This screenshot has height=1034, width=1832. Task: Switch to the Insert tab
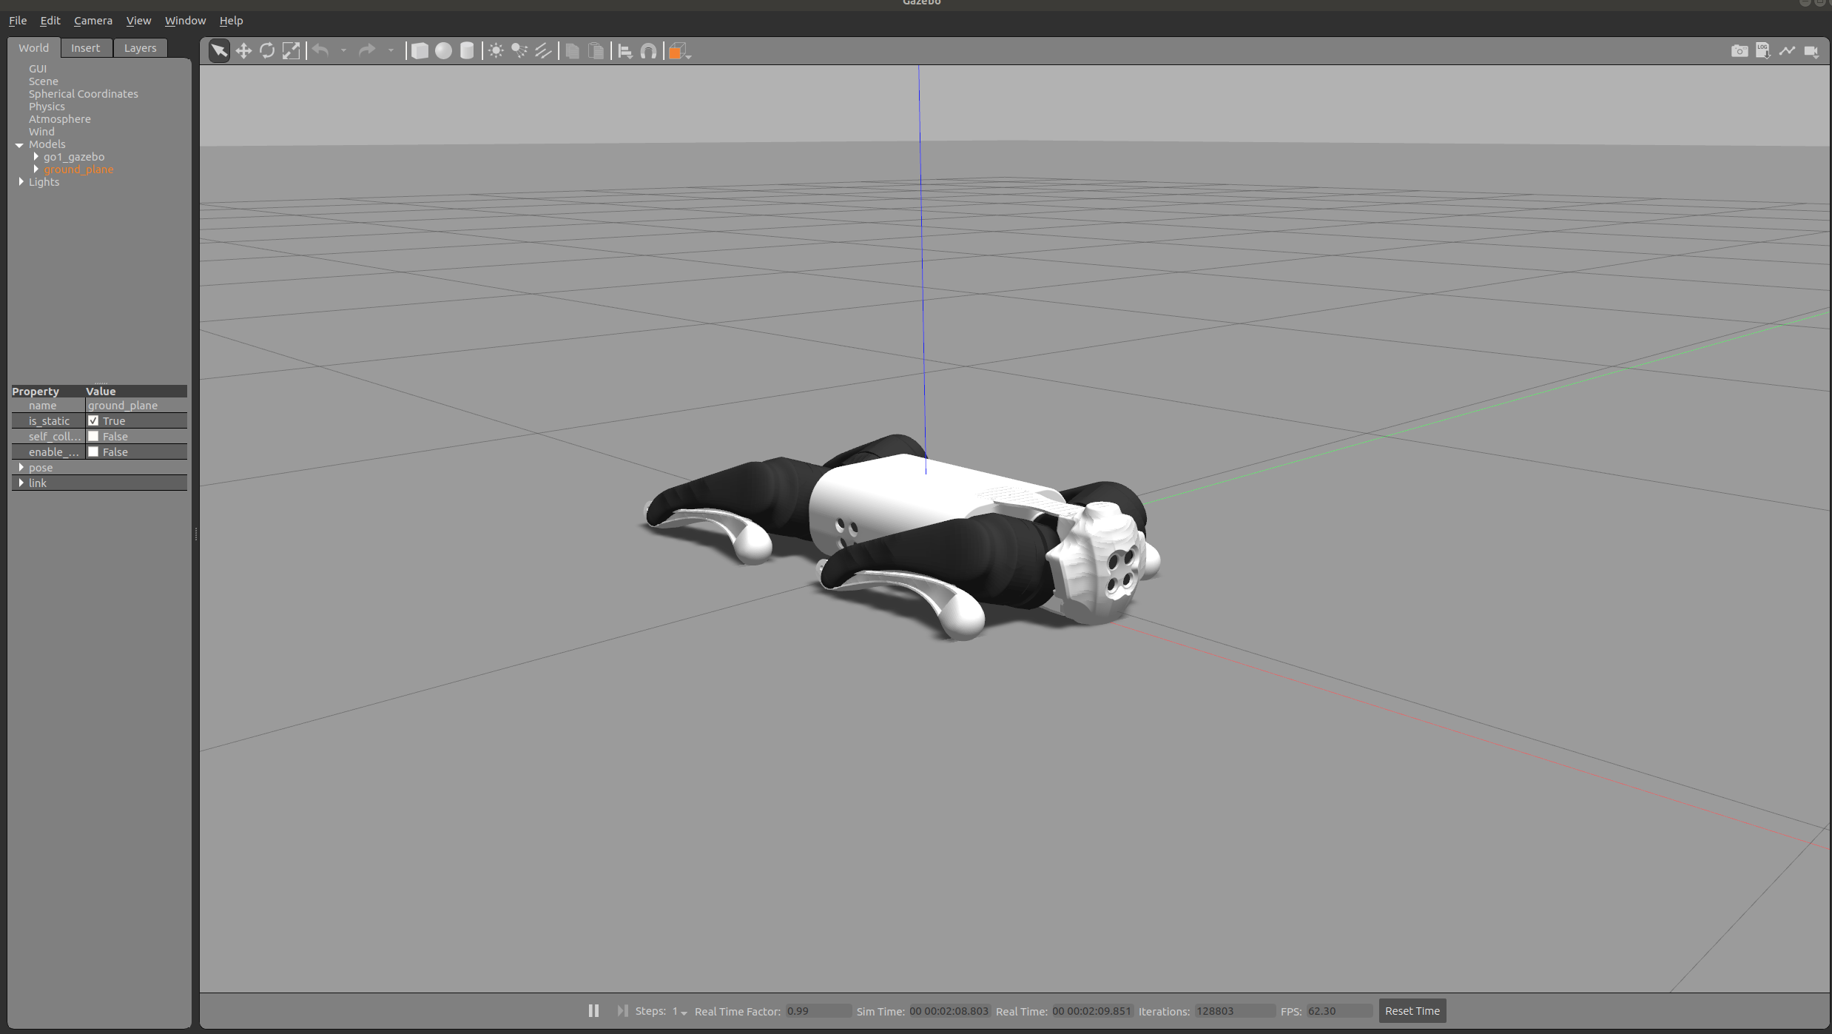point(85,47)
